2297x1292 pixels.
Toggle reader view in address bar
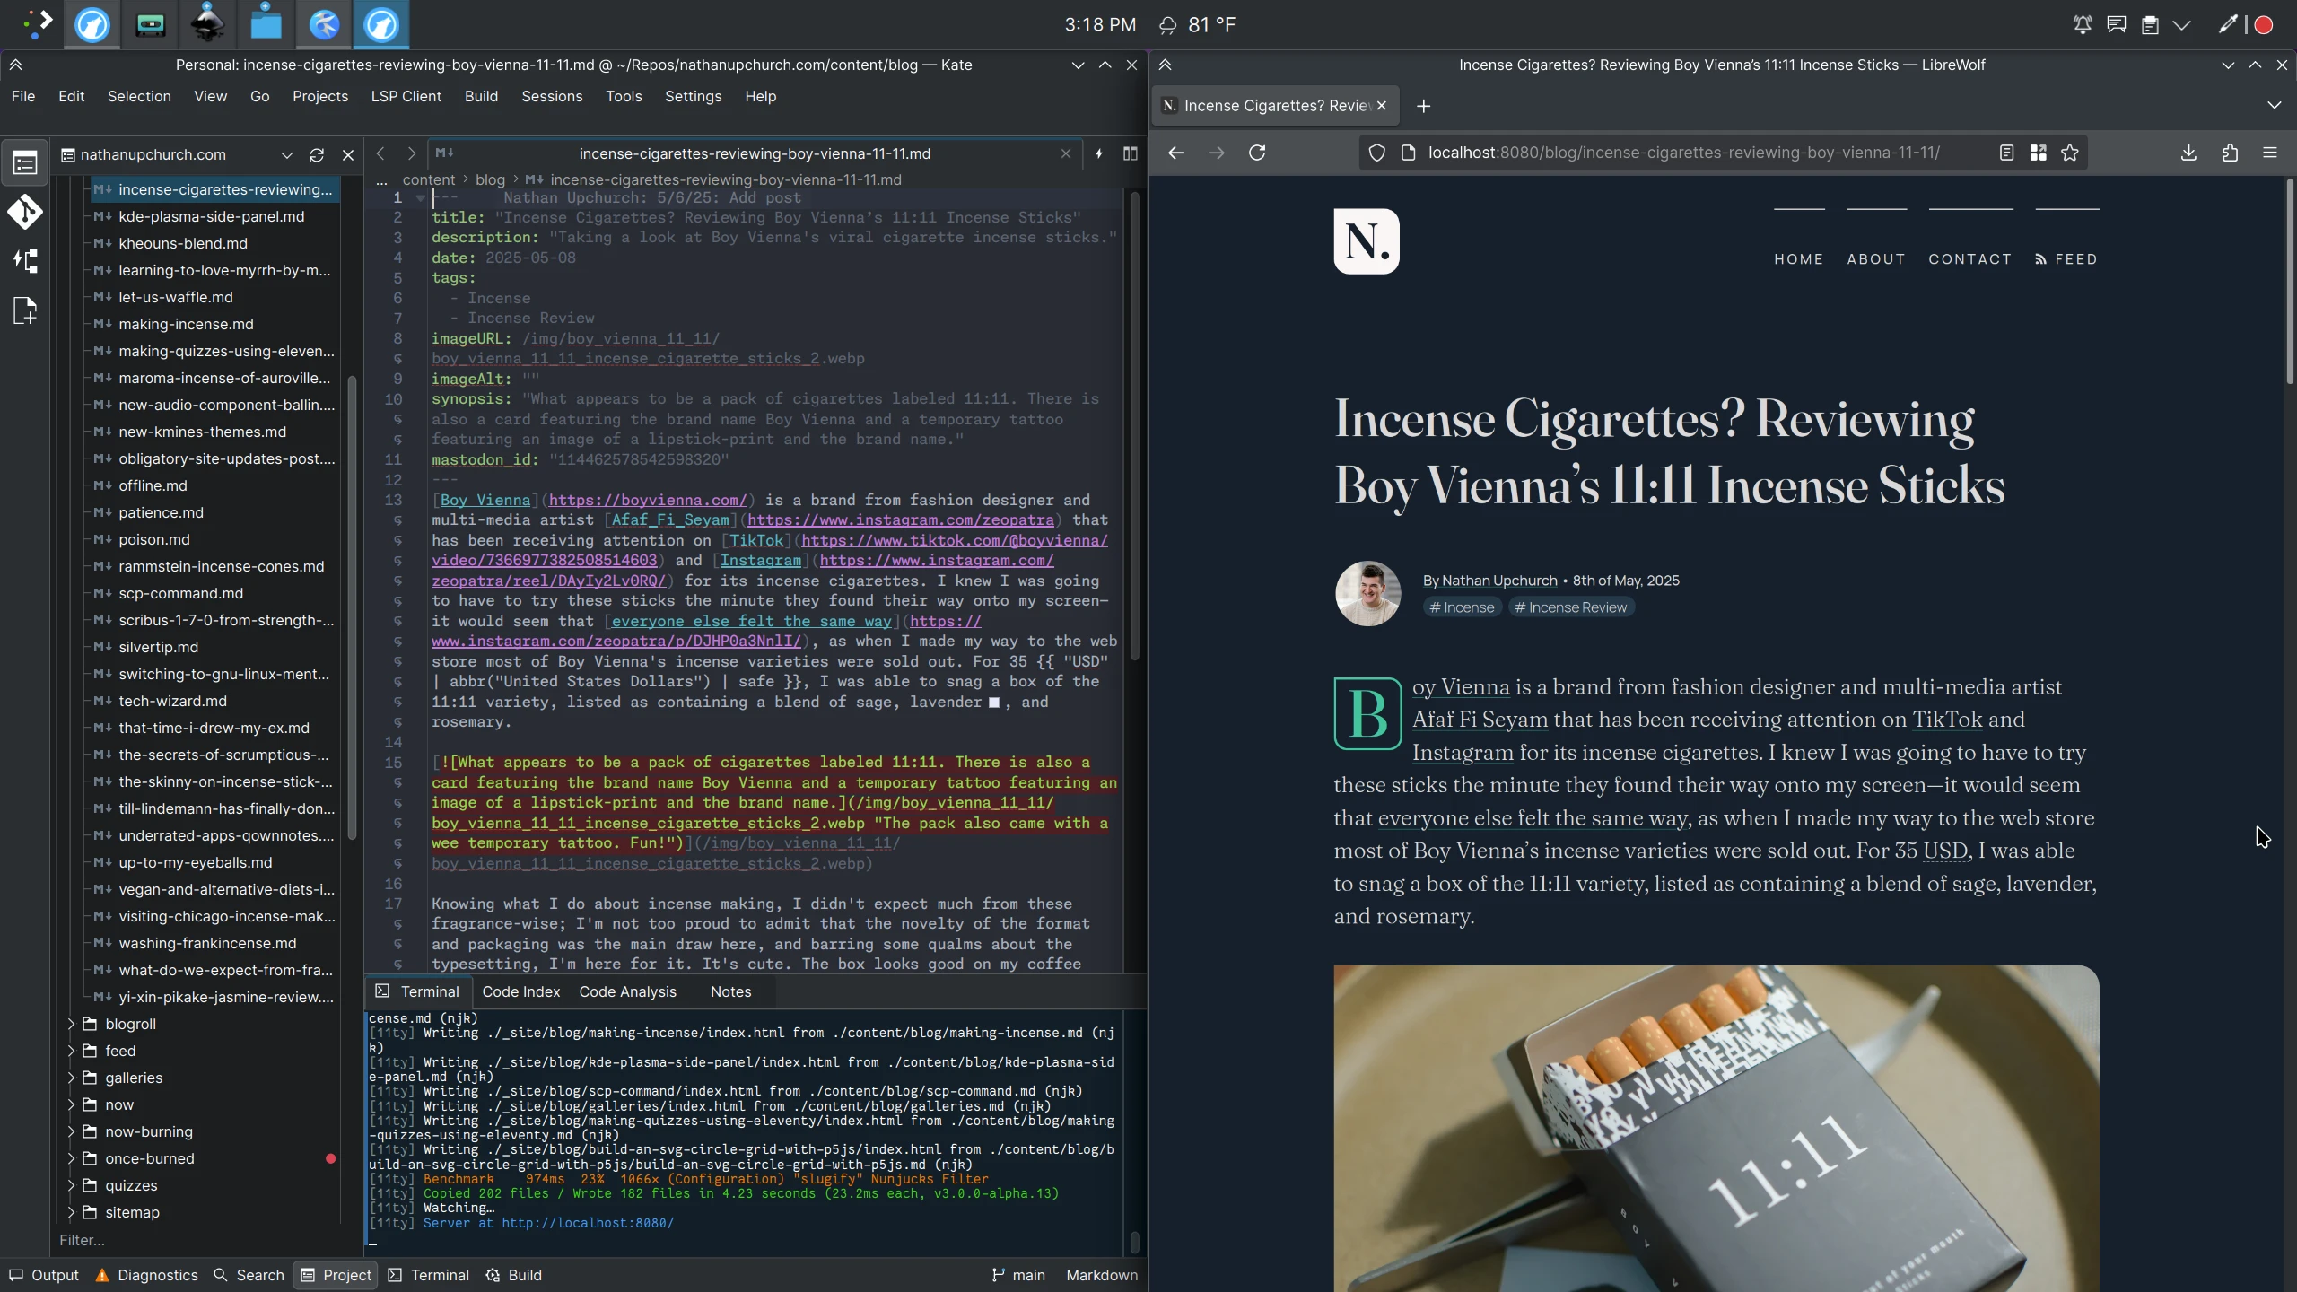tap(2006, 153)
